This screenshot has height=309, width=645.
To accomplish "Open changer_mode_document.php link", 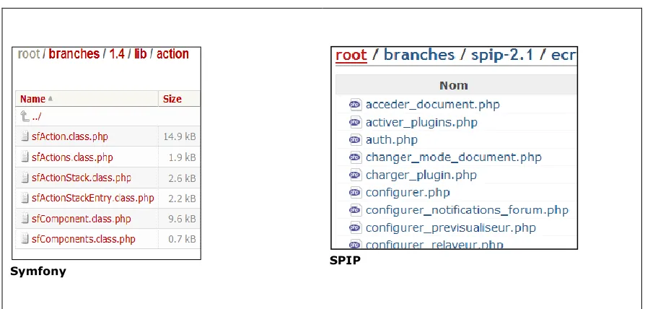I will click(x=454, y=157).
